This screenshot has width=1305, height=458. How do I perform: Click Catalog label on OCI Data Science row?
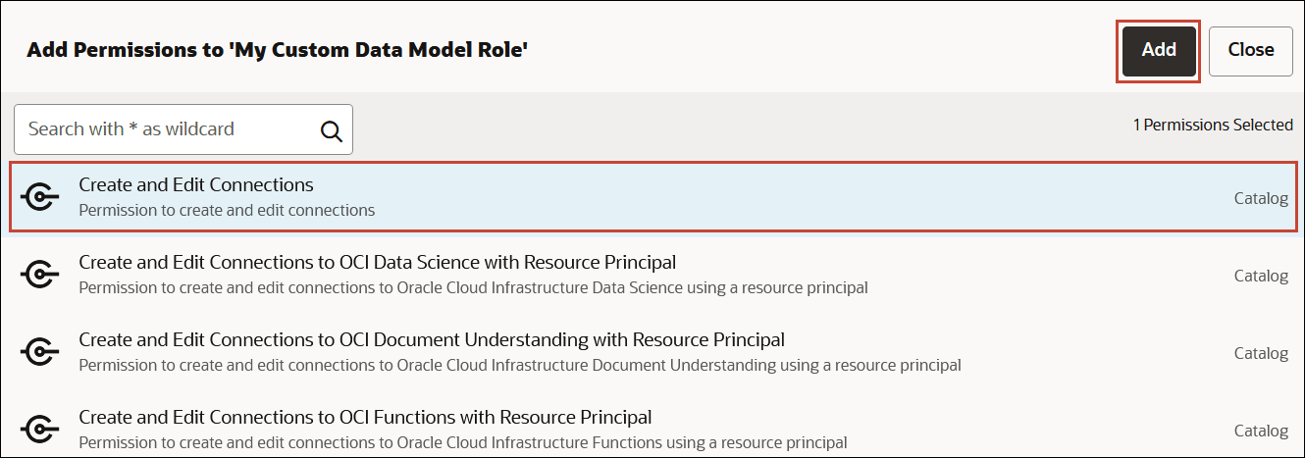(1260, 276)
